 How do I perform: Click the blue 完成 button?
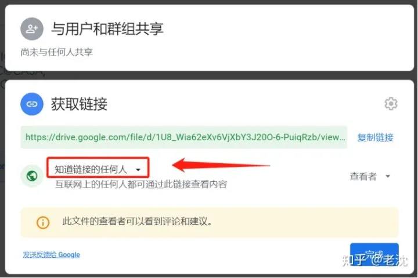pos(374,254)
